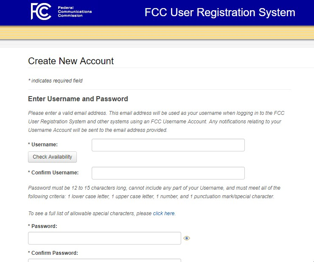Click the '* indicates required field' note
314x262 pixels.
click(x=55, y=81)
